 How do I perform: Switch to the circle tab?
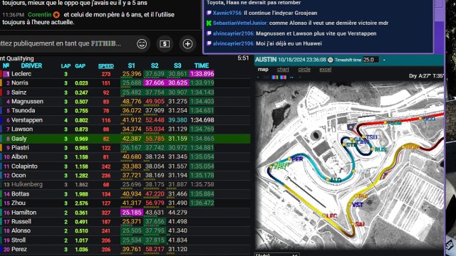click(304, 70)
